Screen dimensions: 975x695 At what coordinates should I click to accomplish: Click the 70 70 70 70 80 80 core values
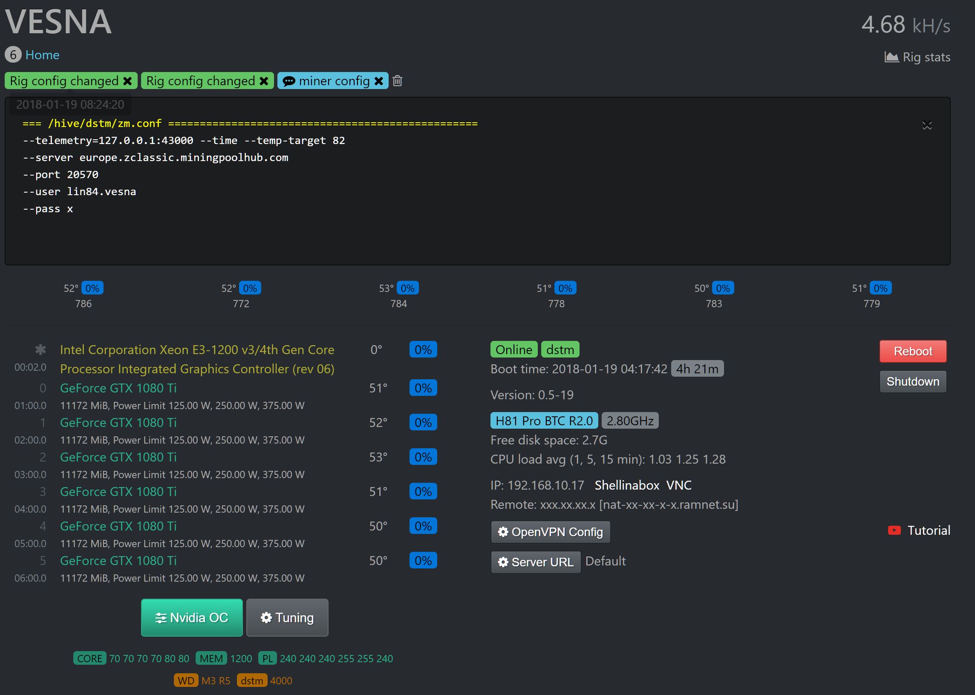point(149,658)
